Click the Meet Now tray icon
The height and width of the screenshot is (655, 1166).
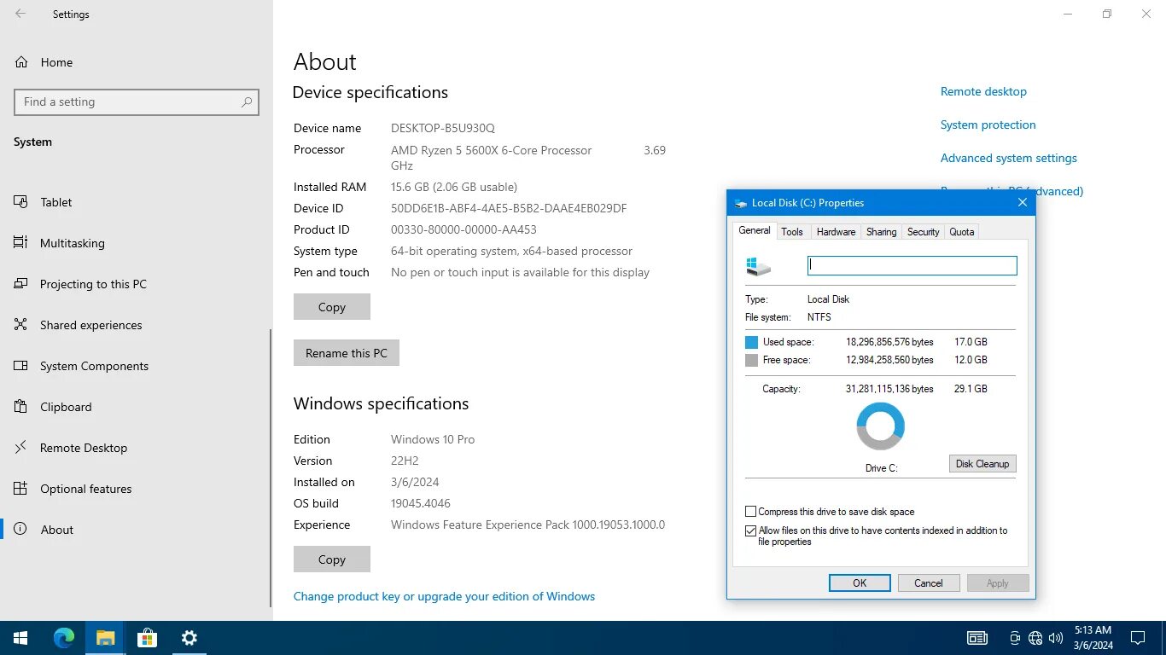coord(1015,638)
